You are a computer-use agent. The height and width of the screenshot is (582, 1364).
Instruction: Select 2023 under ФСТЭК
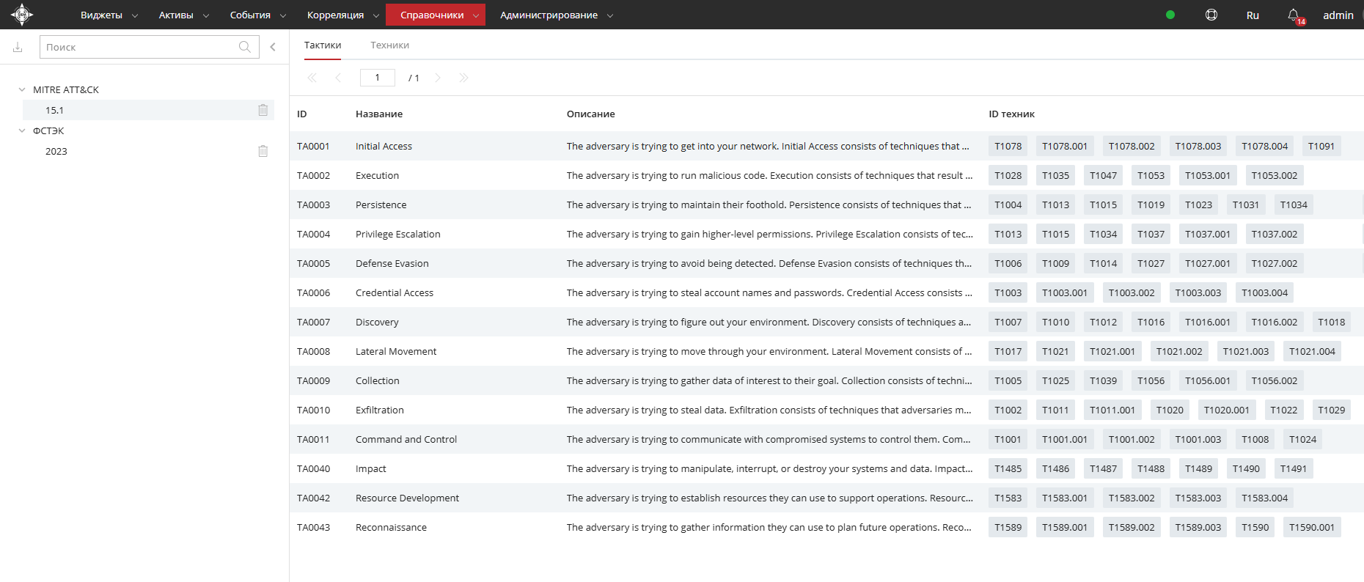pyautogui.click(x=56, y=151)
